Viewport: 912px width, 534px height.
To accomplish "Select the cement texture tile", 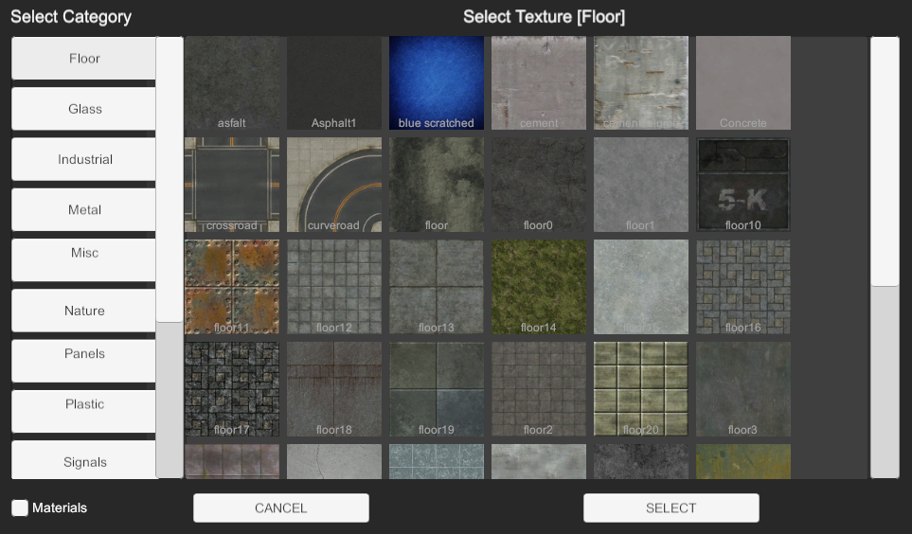I will pos(539,82).
